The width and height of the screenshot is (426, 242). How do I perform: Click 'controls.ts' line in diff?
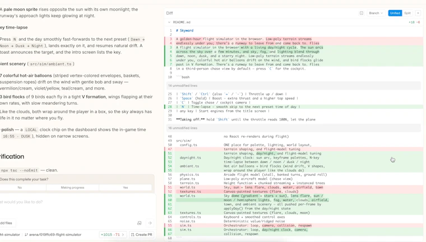pyautogui.click(x=190, y=217)
